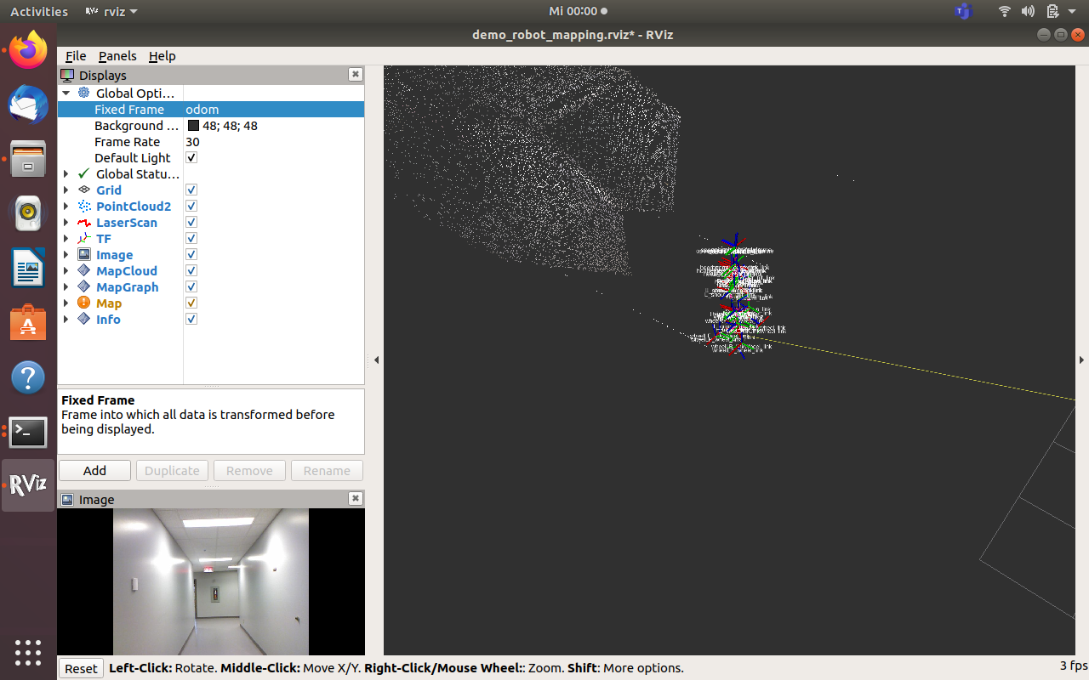1089x680 pixels.
Task: Open the Panels menu
Action: click(x=117, y=56)
